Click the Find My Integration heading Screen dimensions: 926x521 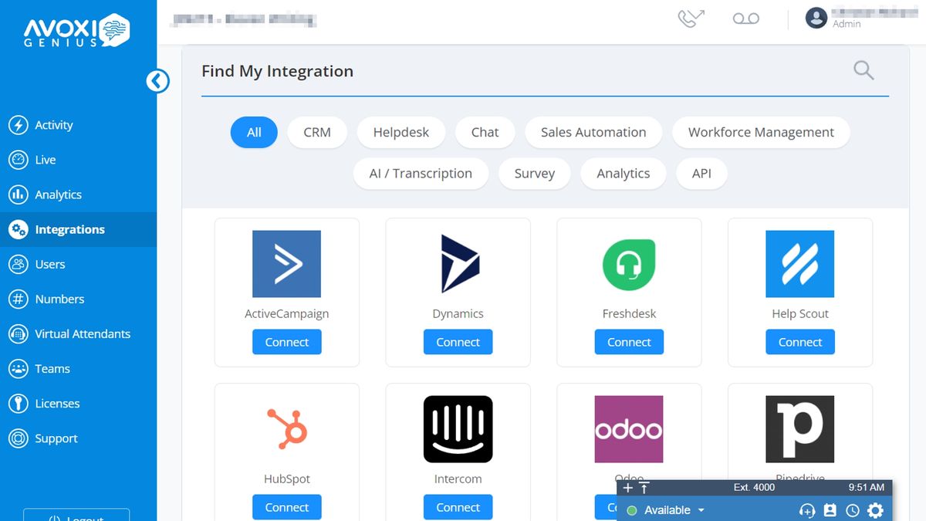point(277,71)
